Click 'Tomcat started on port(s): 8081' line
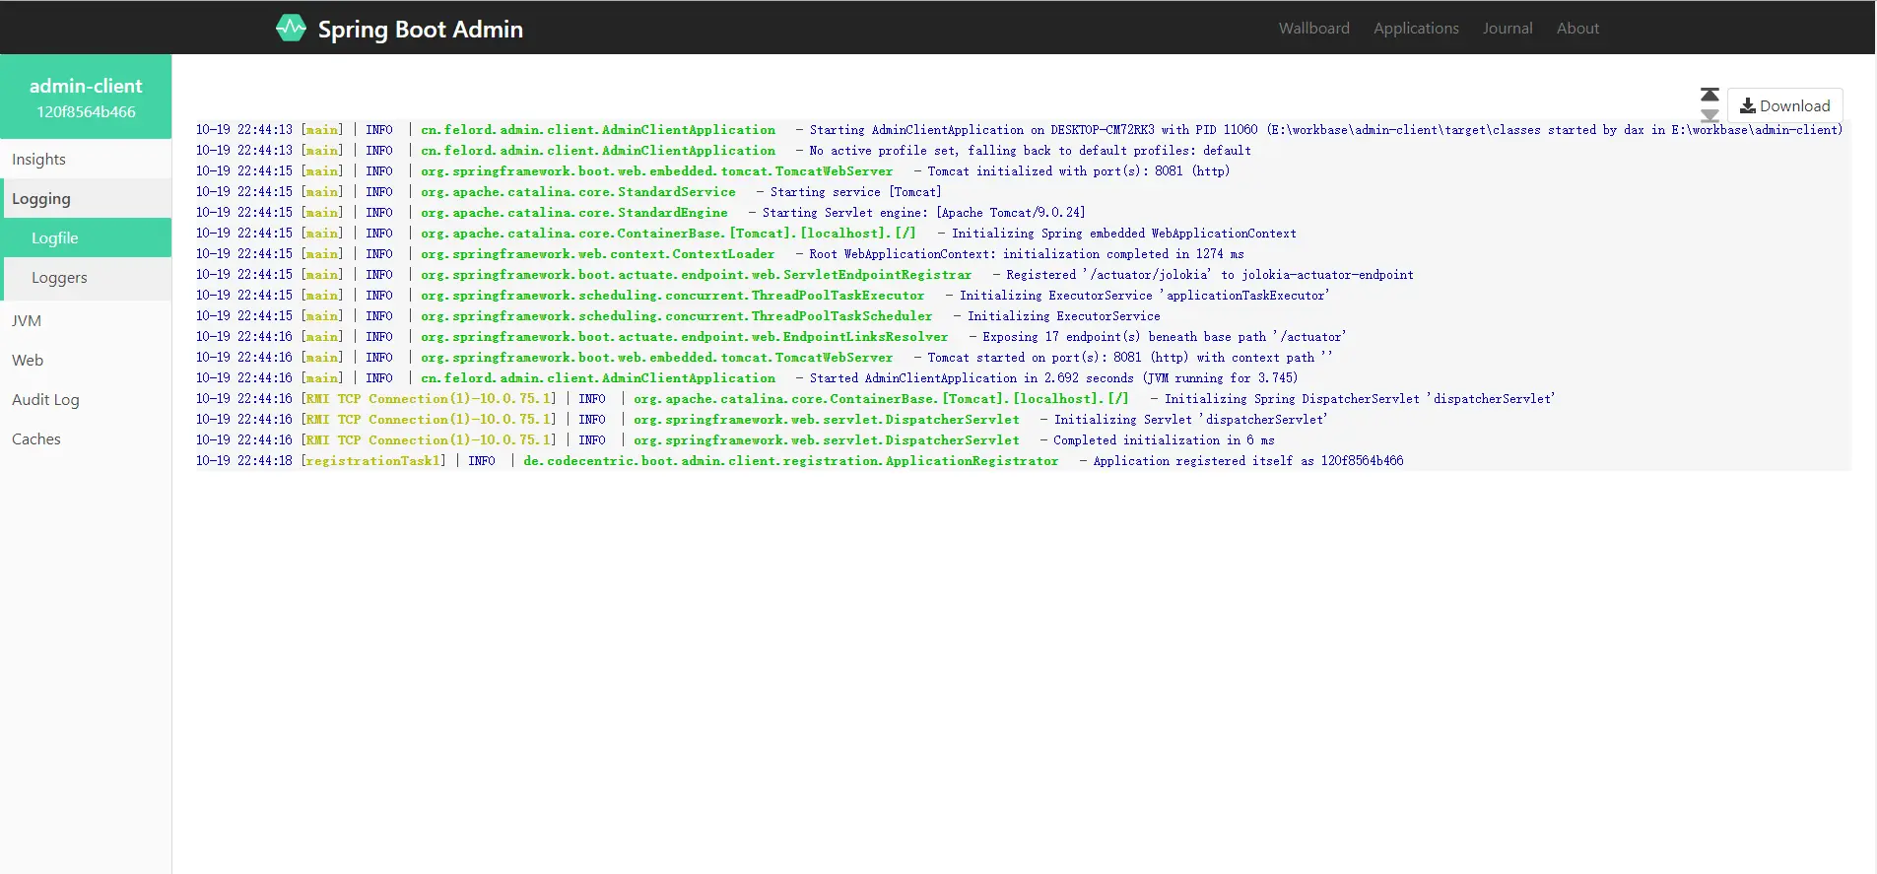The image size is (1877, 874). click(x=764, y=357)
